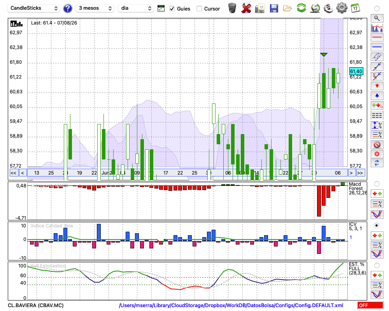Open the dia interval dropdown
This screenshot has width=389, height=311.
[136, 8]
